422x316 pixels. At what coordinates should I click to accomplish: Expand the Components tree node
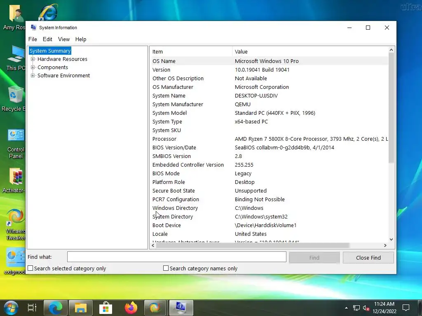pyautogui.click(x=33, y=67)
